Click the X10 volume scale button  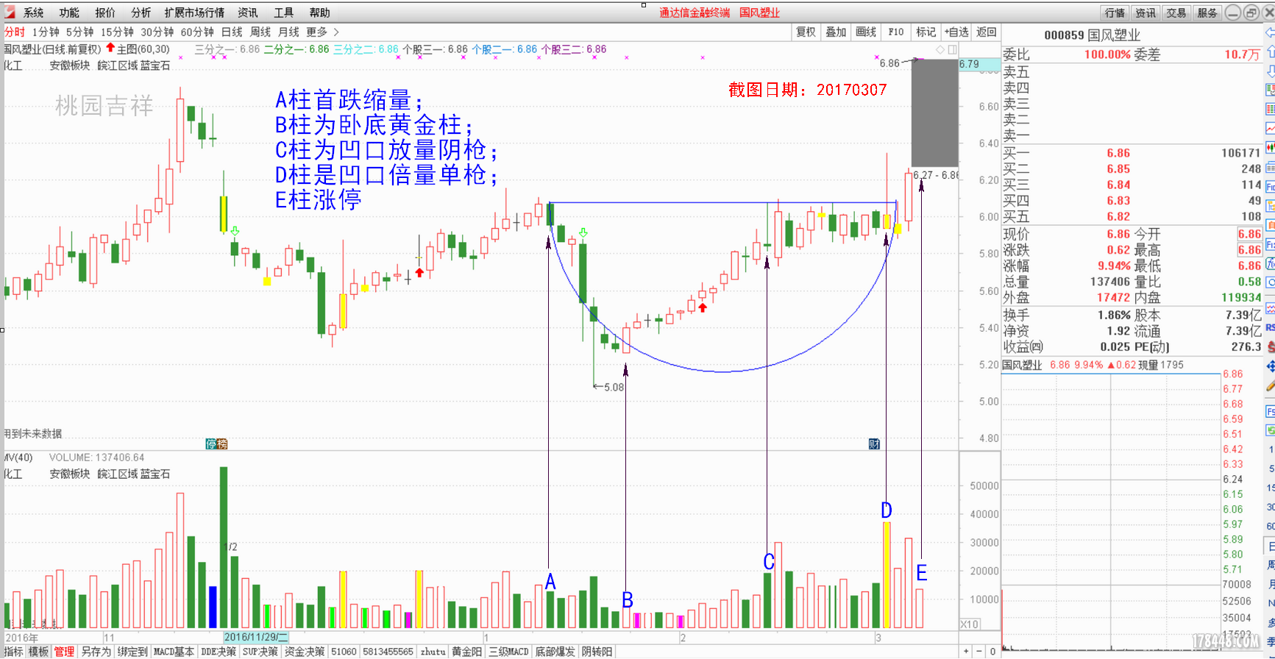point(970,624)
